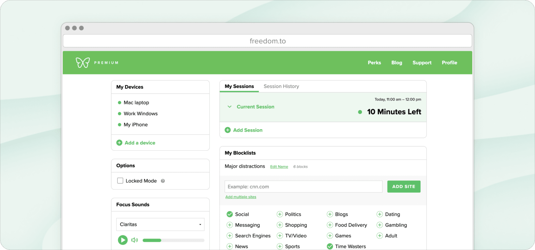Click the freedom.to address bar
Image resolution: width=535 pixels, height=250 pixels.
267,41
